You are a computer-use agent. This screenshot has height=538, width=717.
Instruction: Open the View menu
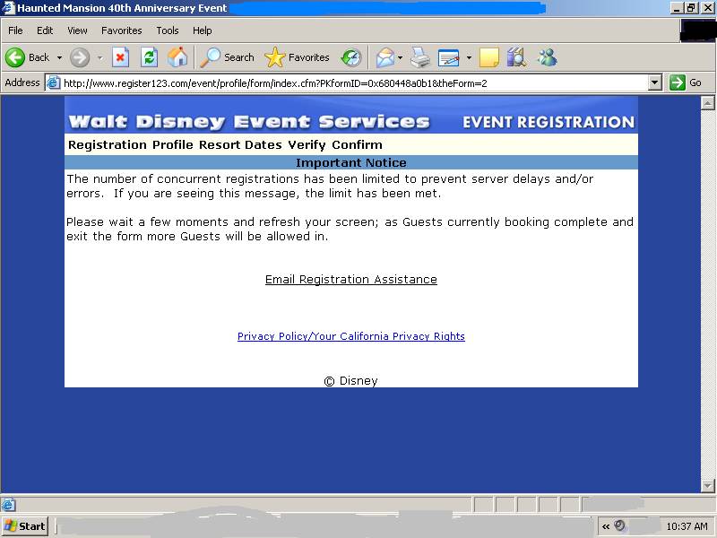pos(77,30)
